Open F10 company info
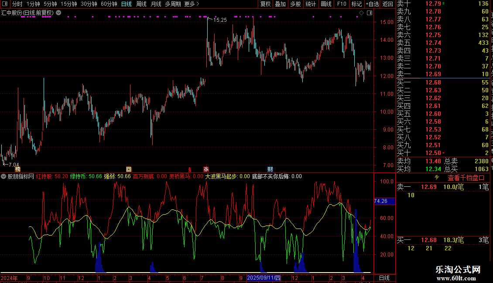The width and height of the screenshot is (493, 283). tap(342, 4)
